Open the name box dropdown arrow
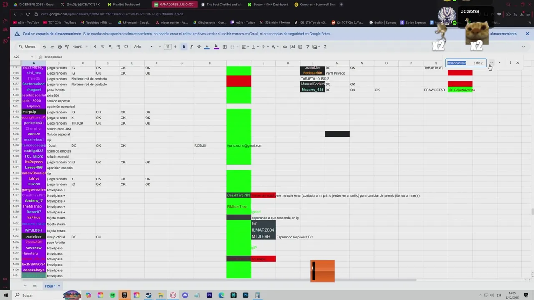This screenshot has width=534, height=300. point(33,57)
